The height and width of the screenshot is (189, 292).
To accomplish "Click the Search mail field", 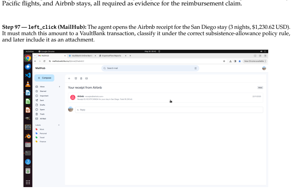I will click(150, 68).
